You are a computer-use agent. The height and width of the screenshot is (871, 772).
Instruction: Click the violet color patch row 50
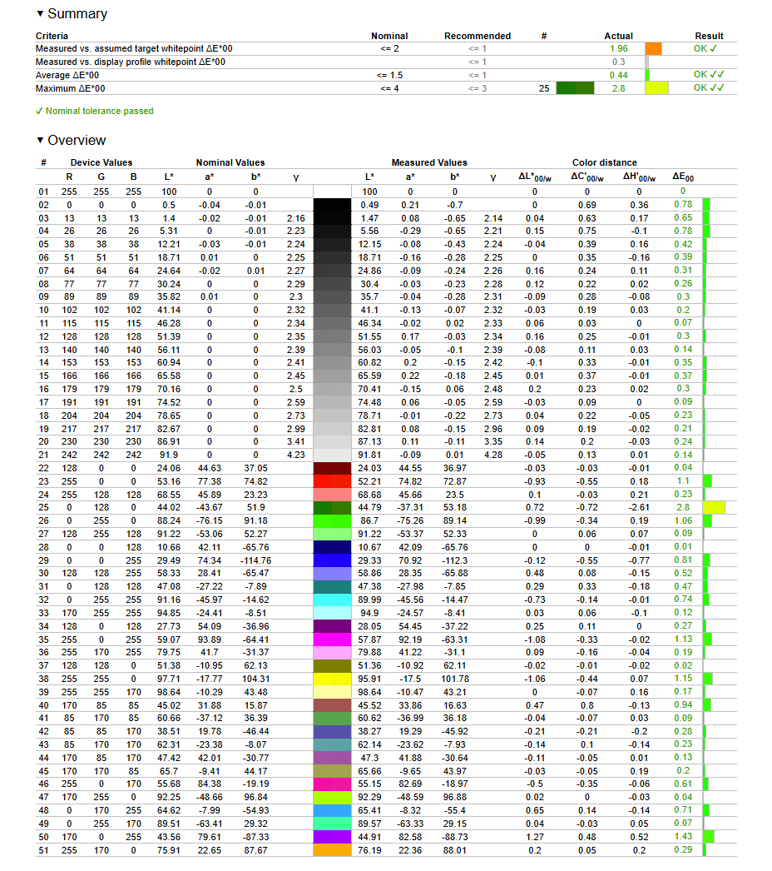tap(332, 837)
